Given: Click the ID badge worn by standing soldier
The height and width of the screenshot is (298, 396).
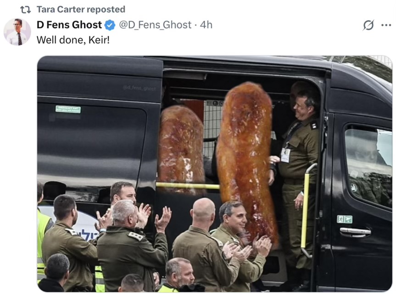Looking at the screenshot, I should (x=285, y=155).
